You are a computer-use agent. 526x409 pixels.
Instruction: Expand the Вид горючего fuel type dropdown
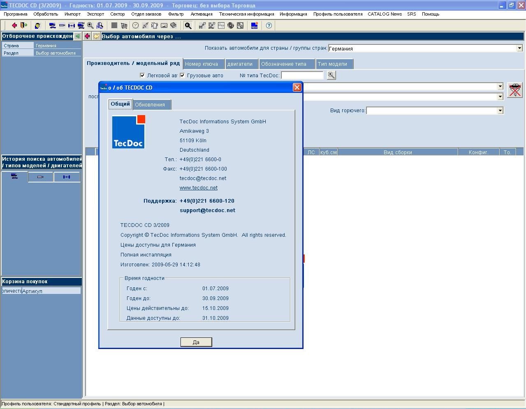pyautogui.click(x=500, y=111)
